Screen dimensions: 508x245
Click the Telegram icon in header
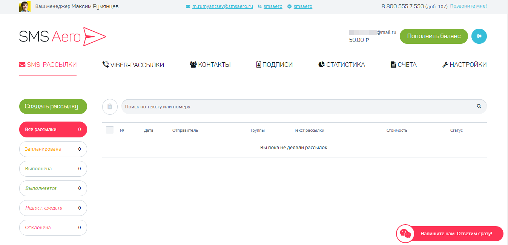[x=289, y=7]
